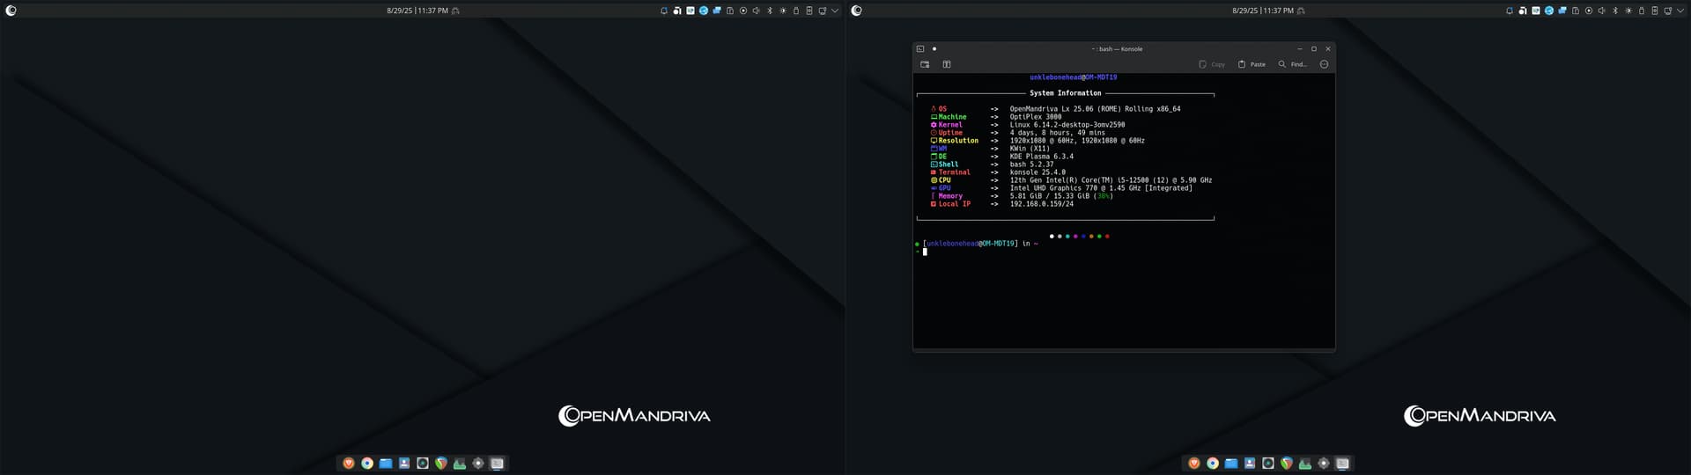Click the Paste button in Konsole
This screenshot has height=475, width=1691.
[1252, 64]
